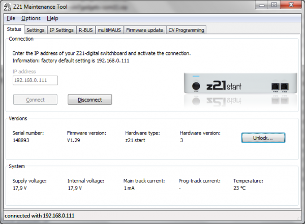The height and width of the screenshot is (224, 305).
Task: Open the R-BUS tab
Action: 85,30
